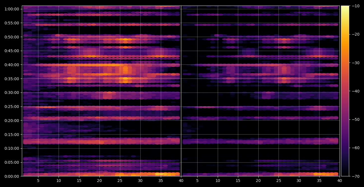This screenshot has height=187, width=364.
Task: Click x-axis label 35 of right heatmap
Action: 319,181
